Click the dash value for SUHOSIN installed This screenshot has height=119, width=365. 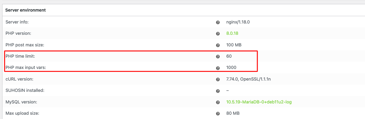(x=227, y=91)
